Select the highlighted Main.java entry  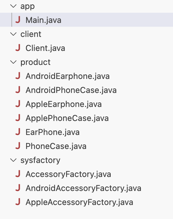tap(86, 20)
